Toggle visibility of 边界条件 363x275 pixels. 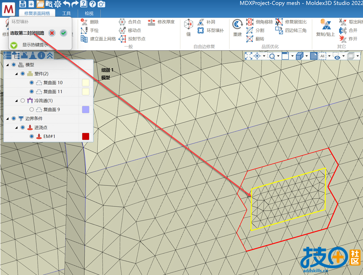tap(14, 119)
